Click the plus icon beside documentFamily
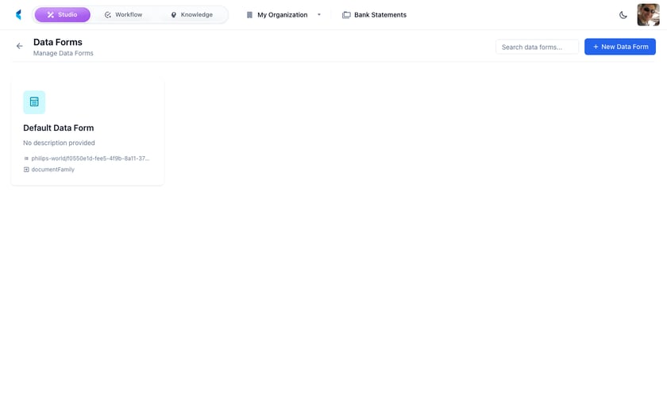Screen dimensions: 667x416 click(26, 170)
